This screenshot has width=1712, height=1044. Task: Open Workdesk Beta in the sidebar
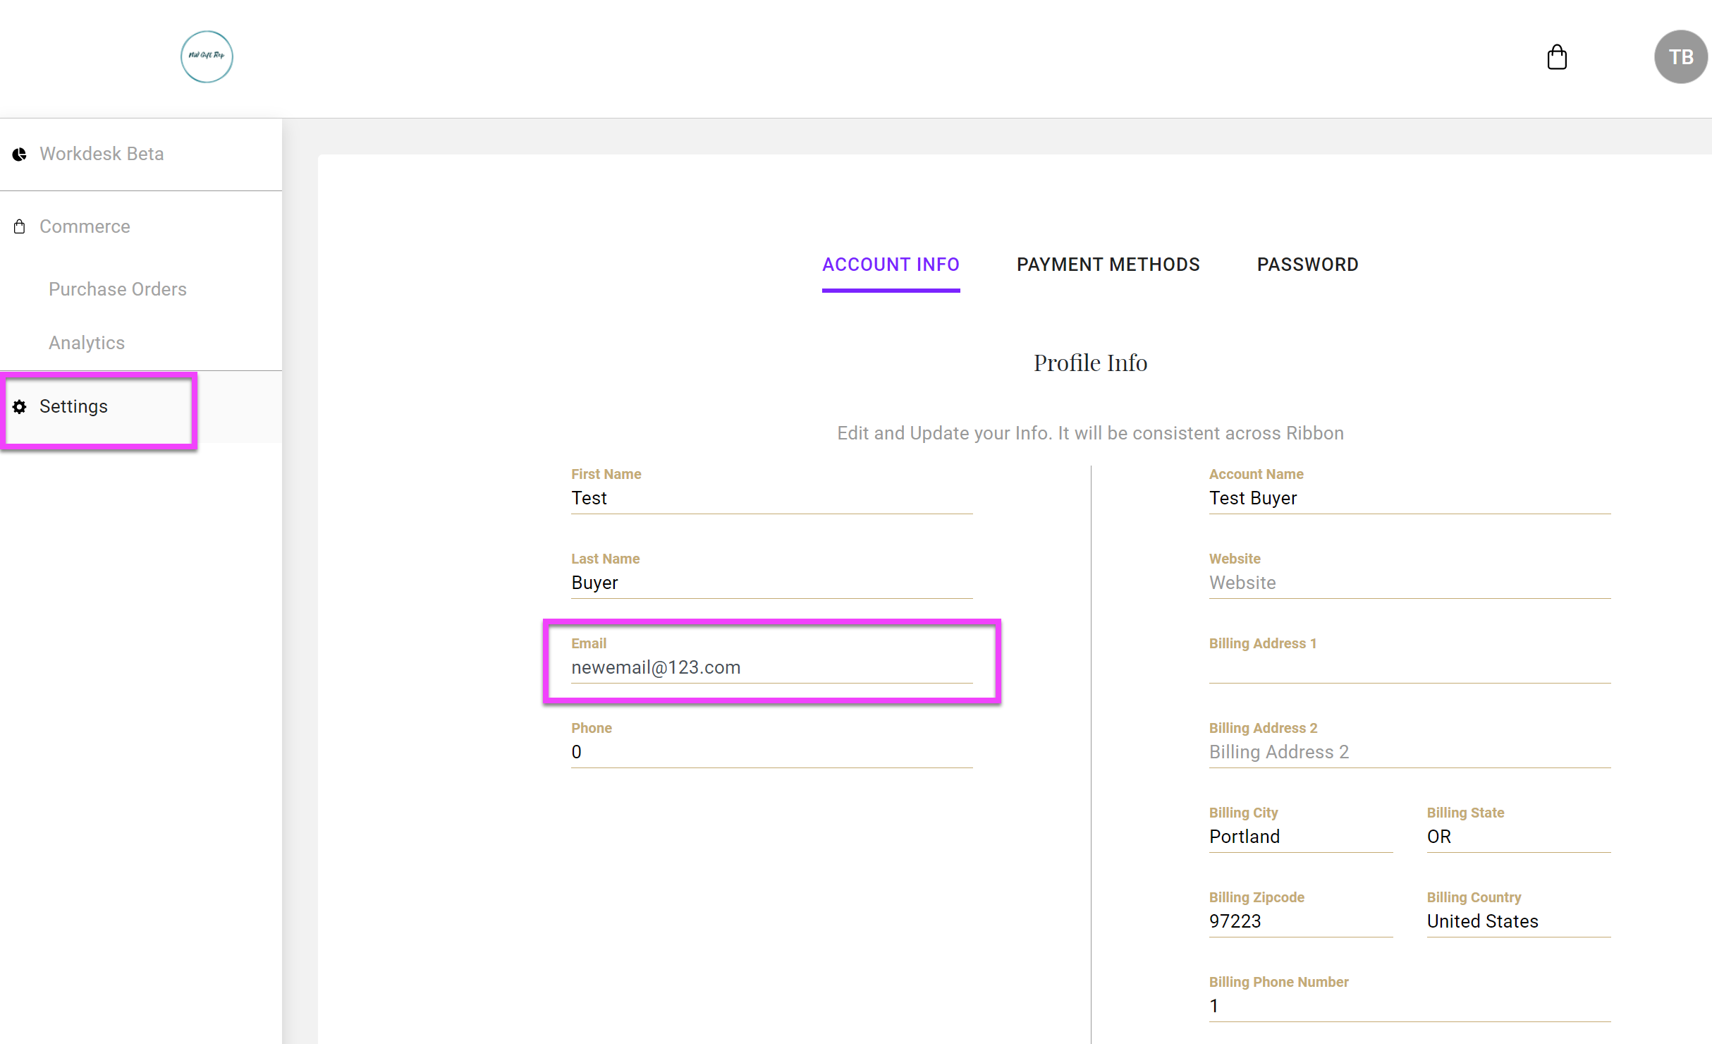point(102,154)
